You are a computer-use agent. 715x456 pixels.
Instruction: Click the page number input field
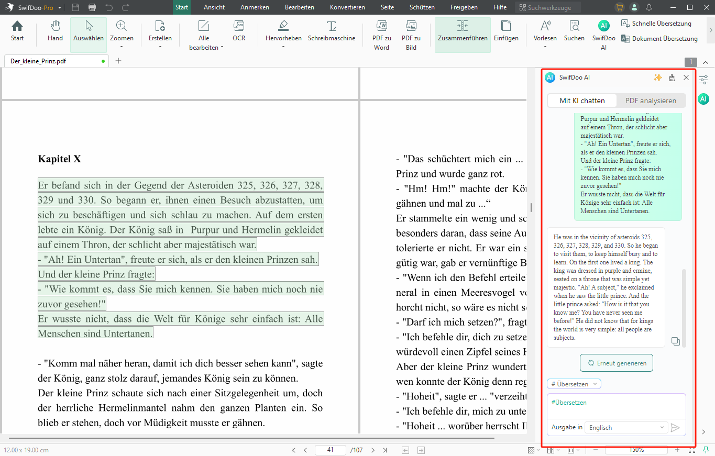330,450
